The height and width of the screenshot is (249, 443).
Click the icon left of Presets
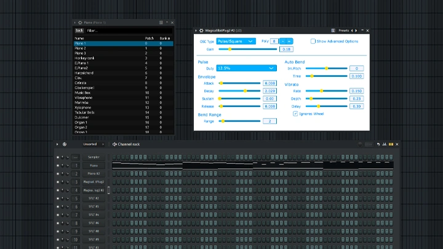[333, 31]
